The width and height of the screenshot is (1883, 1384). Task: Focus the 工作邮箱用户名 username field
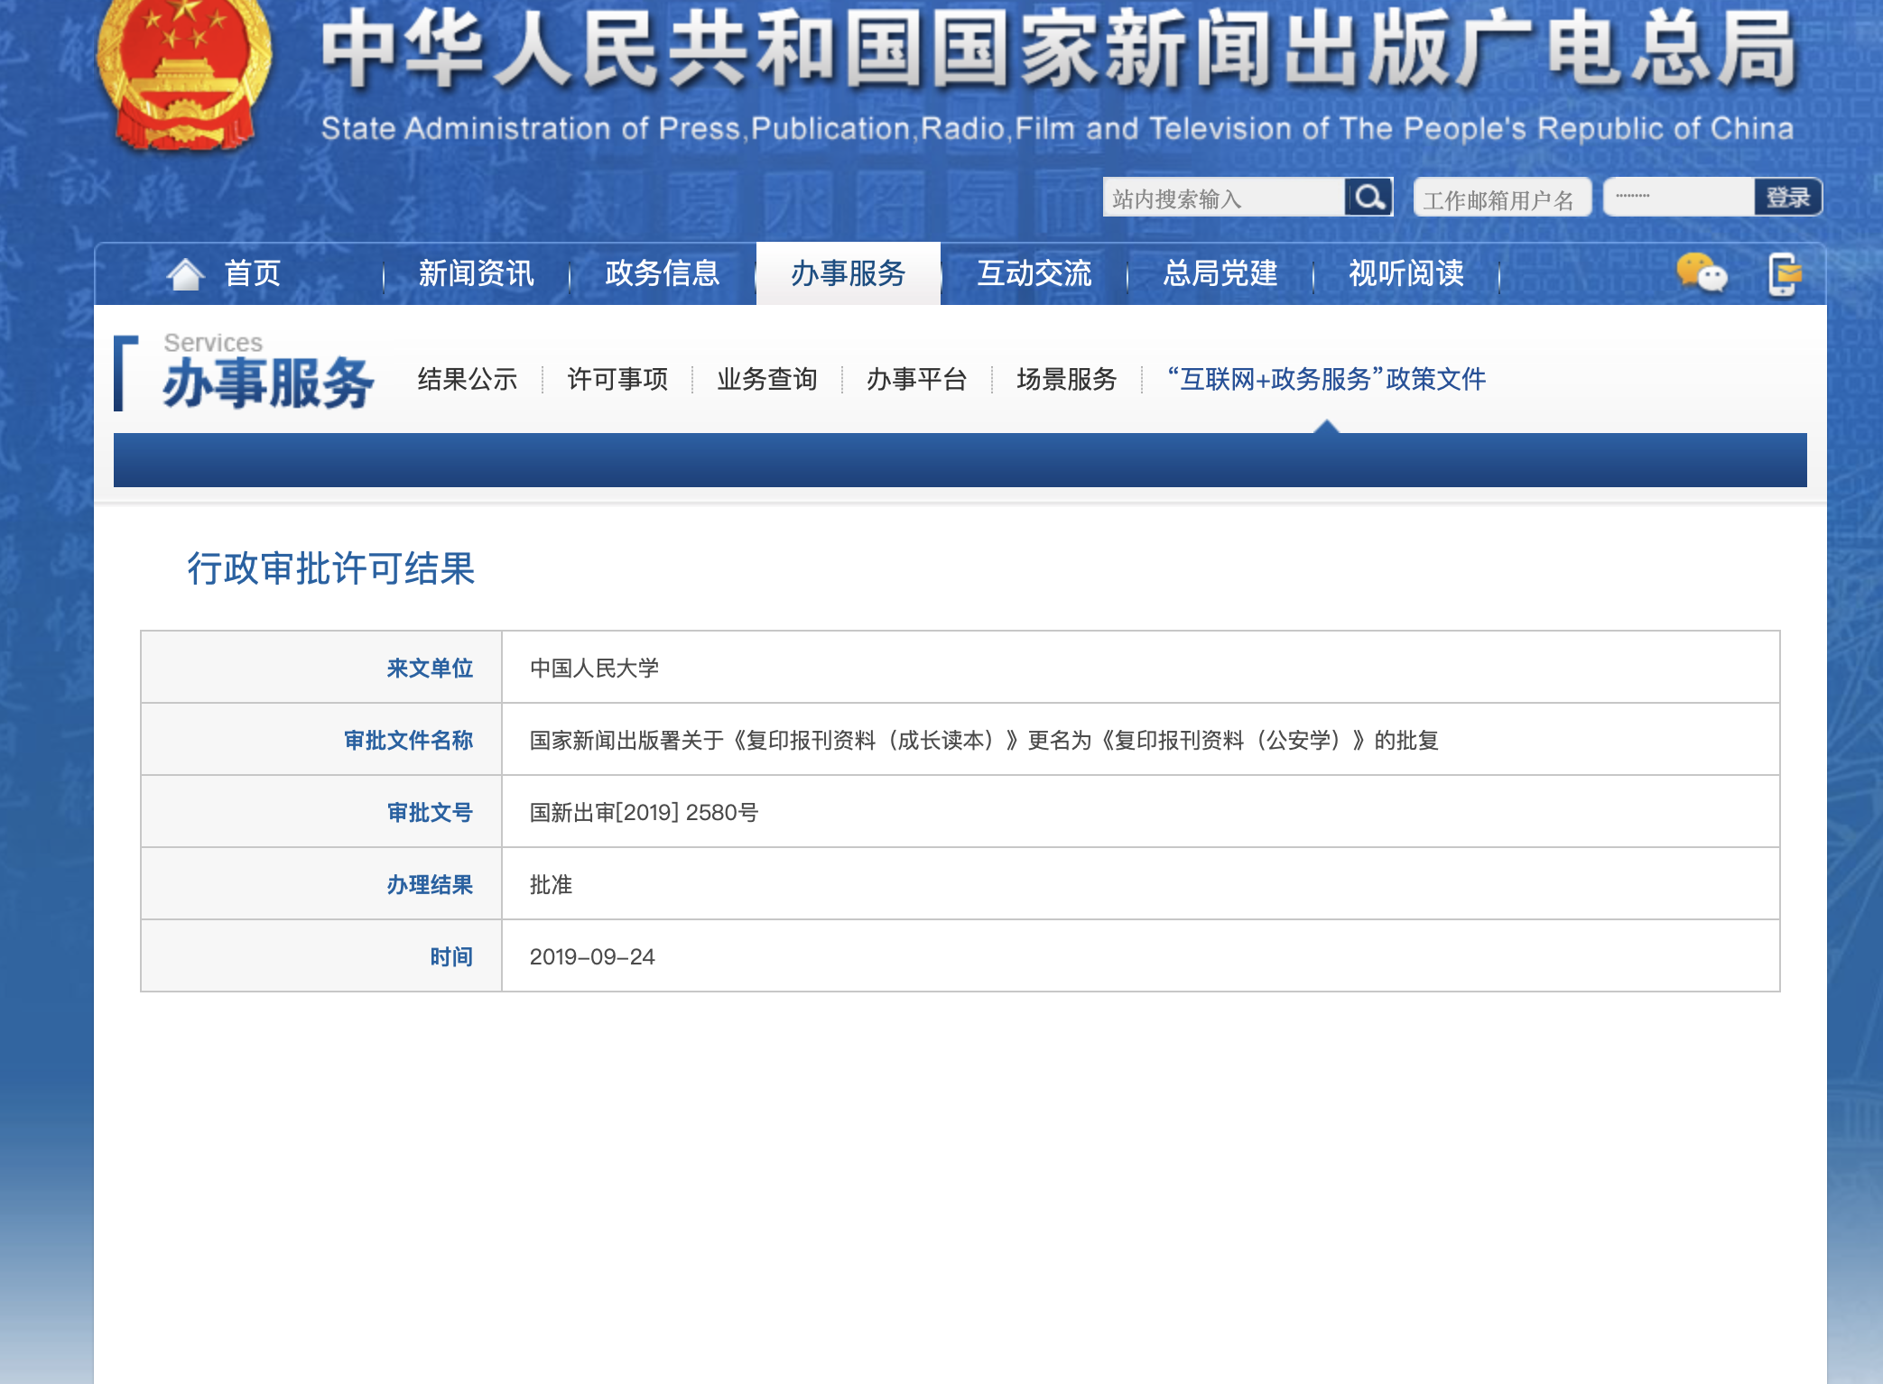point(1502,198)
